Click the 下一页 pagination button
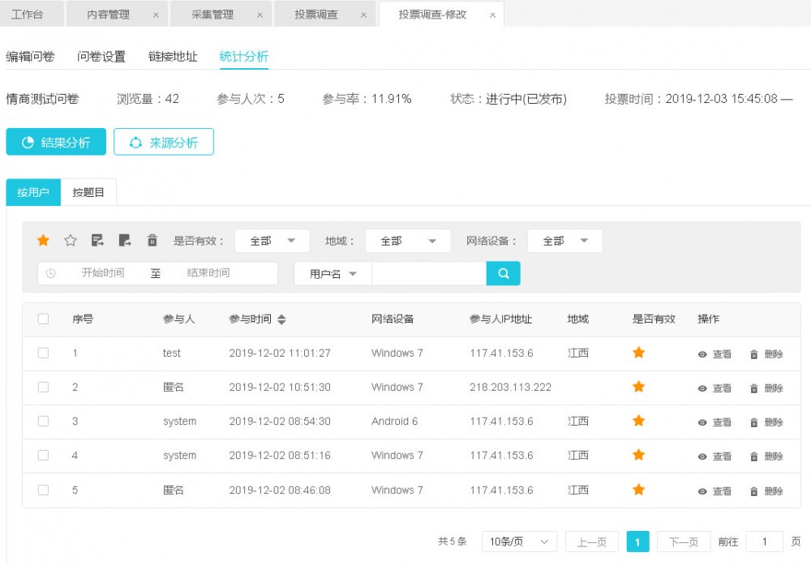The height and width of the screenshot is (565, 811). [683, 541]
